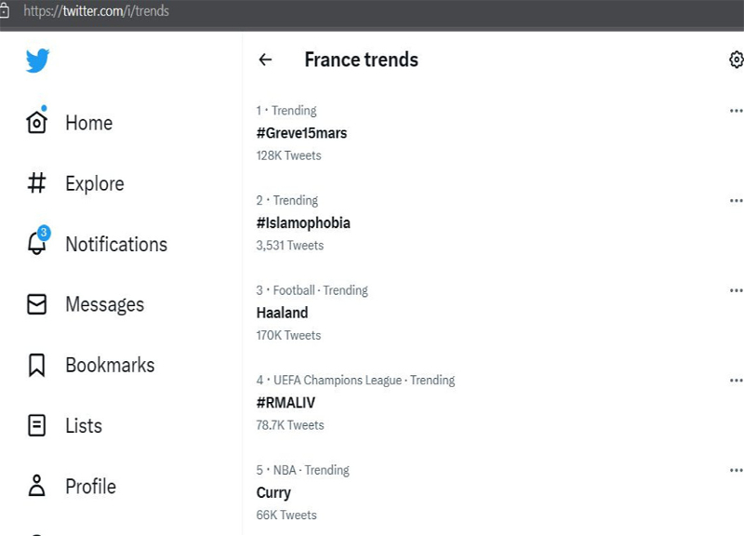Open the #Greve15mars trending hashtag

301,133
